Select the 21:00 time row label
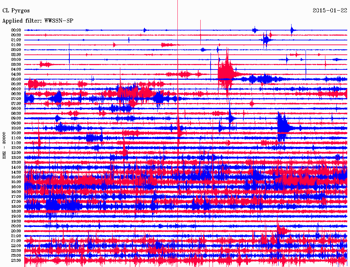The image size is (350, 267). click(x=16, y=236)
